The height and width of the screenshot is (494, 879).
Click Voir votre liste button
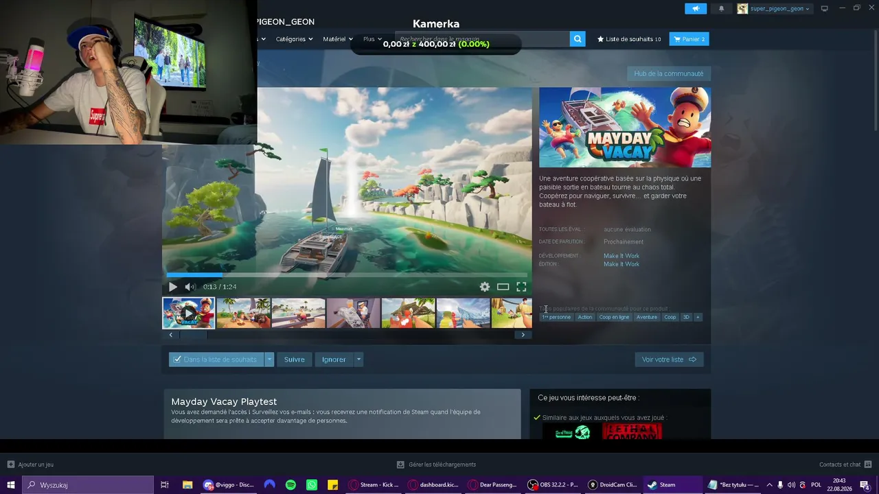tap(669, 360)
